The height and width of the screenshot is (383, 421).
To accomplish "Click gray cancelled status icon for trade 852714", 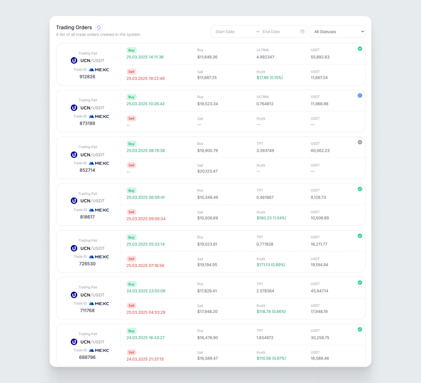I will (360, 142).
